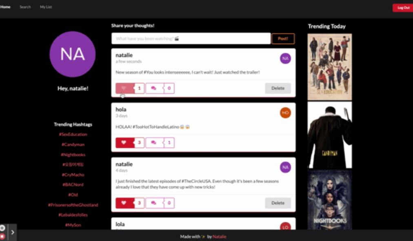413x241 pixels.
Task: Delete natalie's #TheCircleUSA post
Action: [278, 203]
